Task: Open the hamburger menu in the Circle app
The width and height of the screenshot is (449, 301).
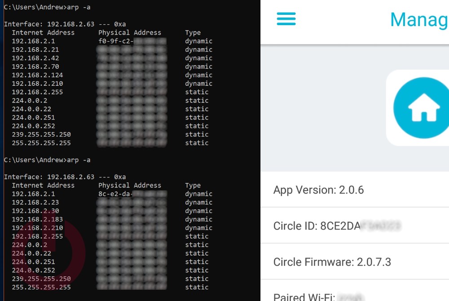Action: pos(286,19)
